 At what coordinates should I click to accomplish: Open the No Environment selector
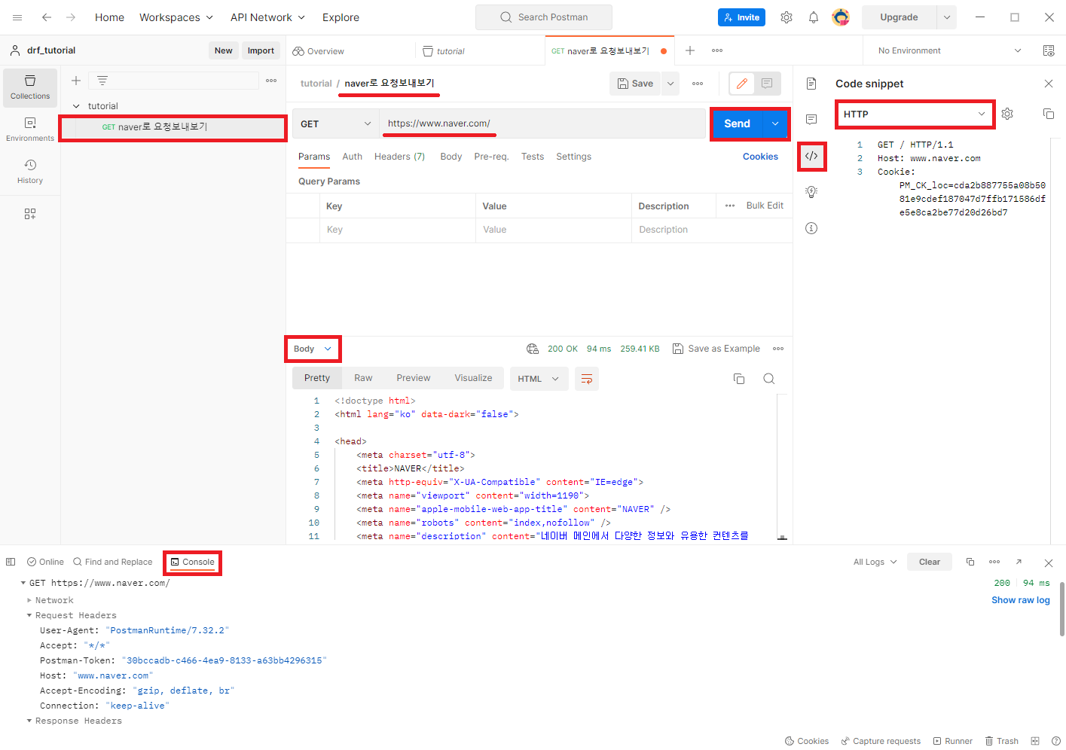949,50
